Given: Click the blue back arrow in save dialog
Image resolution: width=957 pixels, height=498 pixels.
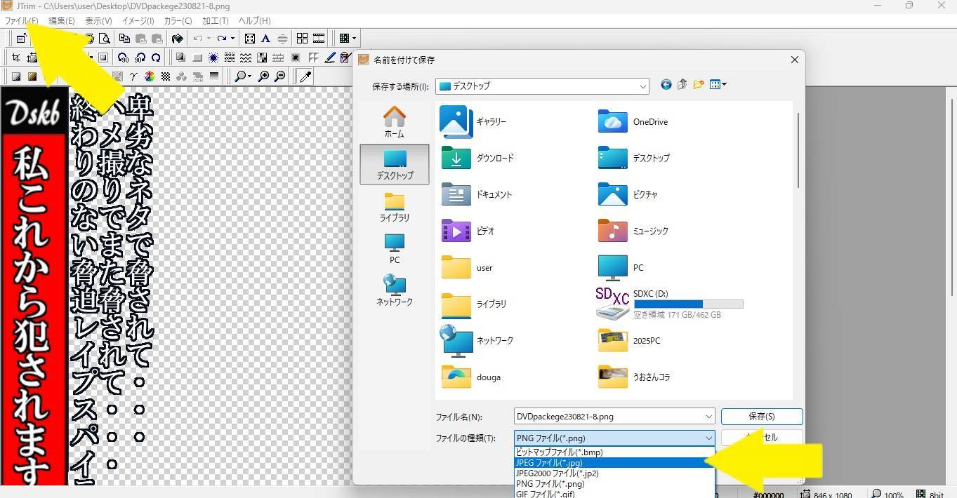Looking at the screenshot, I should (x=666, y=85).
